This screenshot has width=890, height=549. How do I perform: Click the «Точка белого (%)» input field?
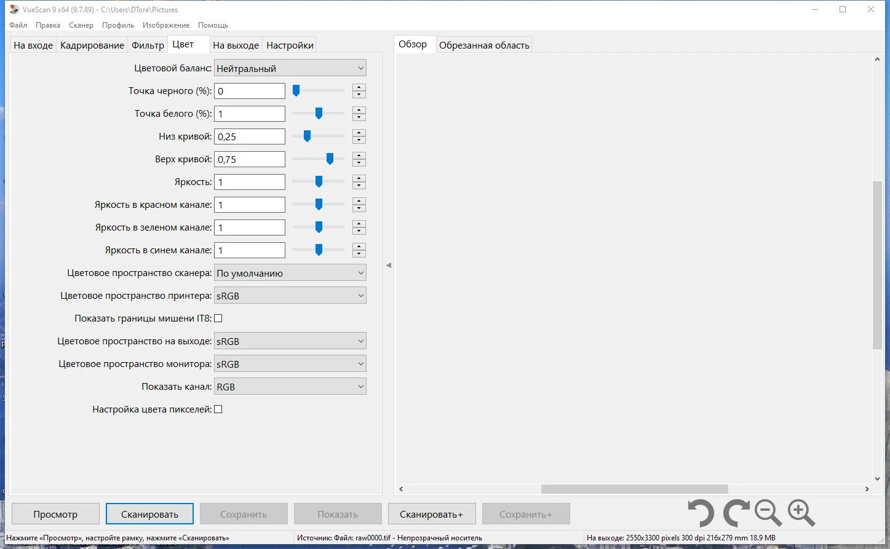pos(250,114)
